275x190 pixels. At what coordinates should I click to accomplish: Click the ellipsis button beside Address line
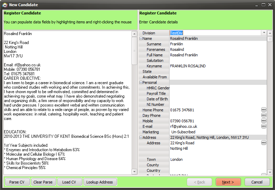pyautogui.click(x=264, y=143)
